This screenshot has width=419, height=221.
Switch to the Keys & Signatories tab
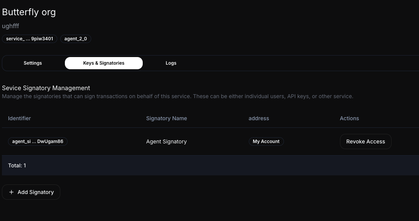coord(104,63)
